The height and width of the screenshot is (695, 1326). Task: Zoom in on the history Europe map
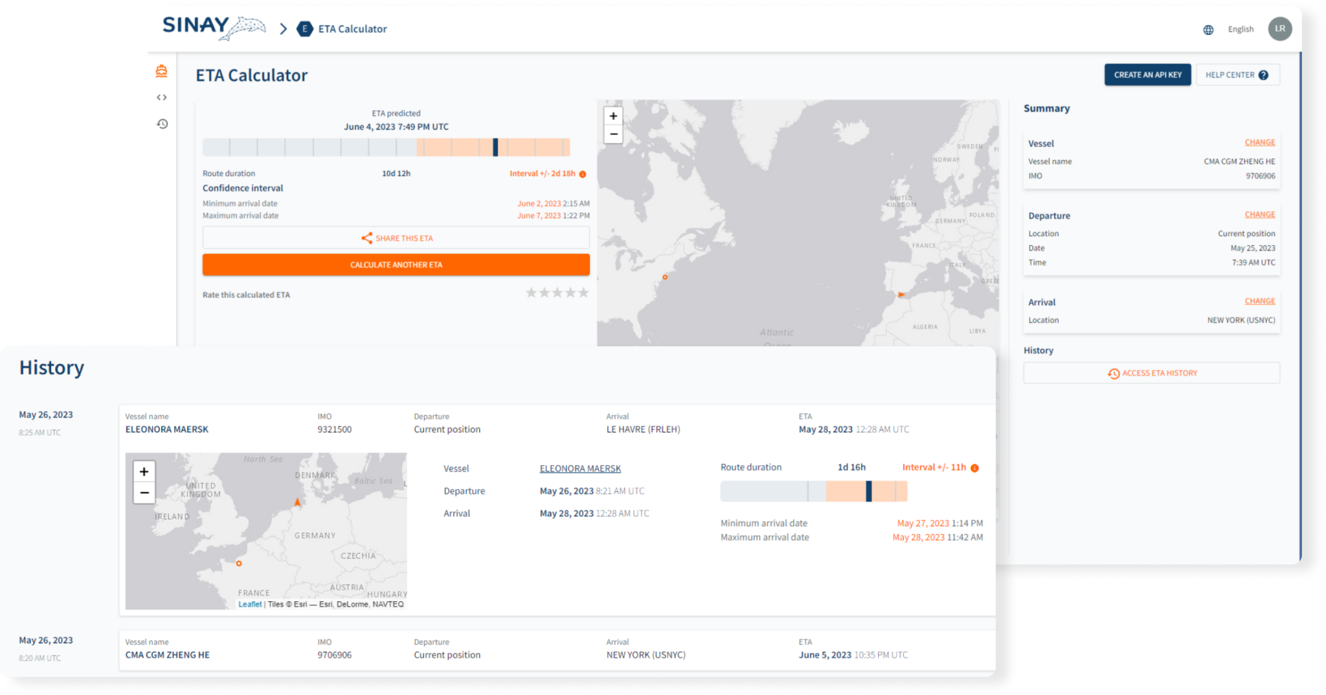tap(144, 472)
